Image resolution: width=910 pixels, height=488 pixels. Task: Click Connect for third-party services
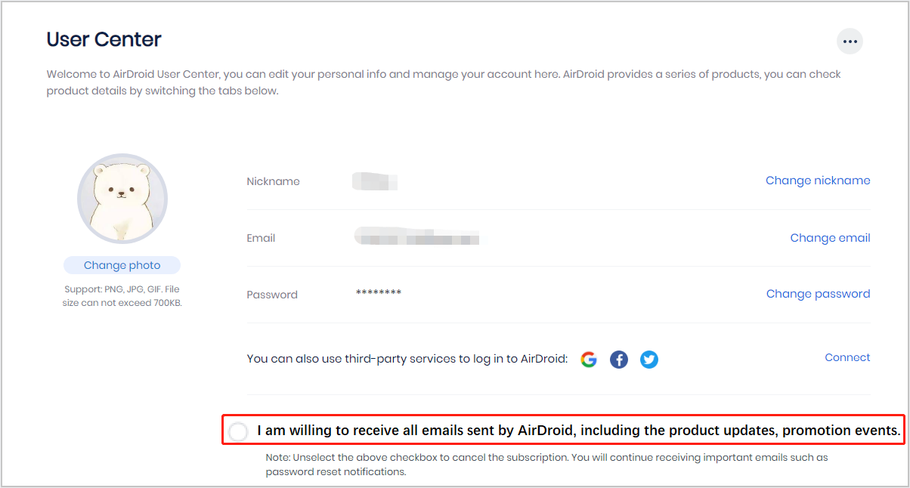pyautogui.click(x=847, y=357)
